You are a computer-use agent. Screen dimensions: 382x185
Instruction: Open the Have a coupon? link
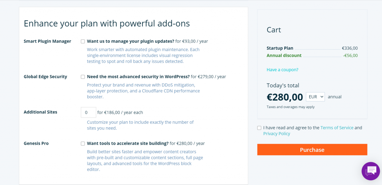(282, 70)
